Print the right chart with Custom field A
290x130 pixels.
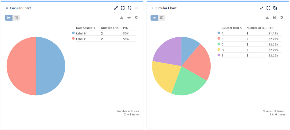(274, 18)
